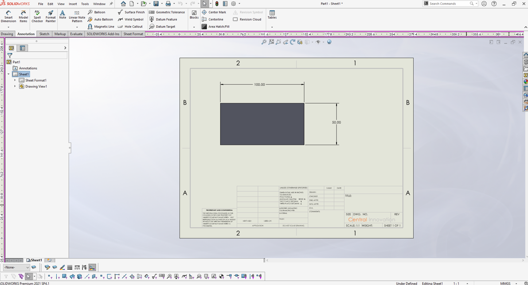
Task: Expand the Drawing View1 tree item
Action: point(15,87)
